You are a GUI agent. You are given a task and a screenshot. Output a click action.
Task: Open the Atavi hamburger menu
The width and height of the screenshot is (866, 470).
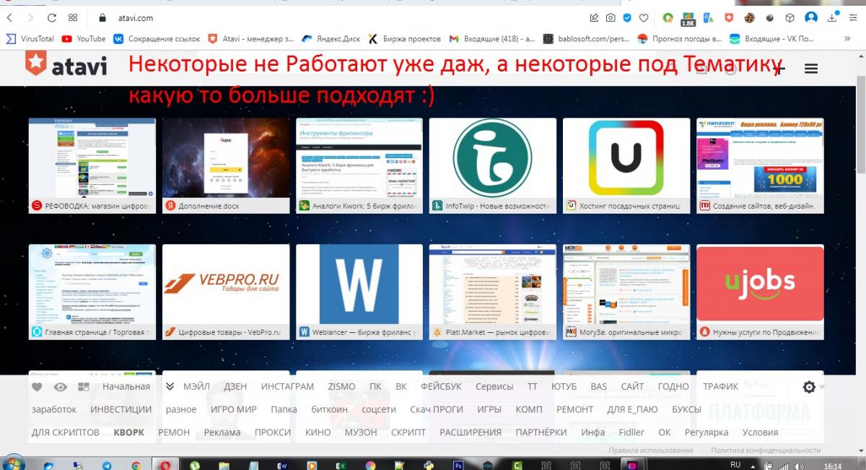(811, 69)
